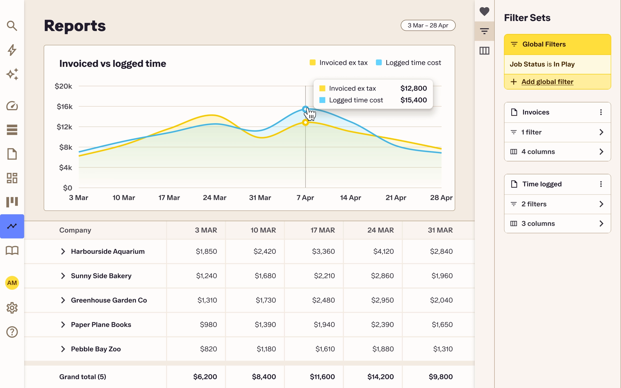
Task: Open the Time logged three-dot menu
Action: (601, 184)
